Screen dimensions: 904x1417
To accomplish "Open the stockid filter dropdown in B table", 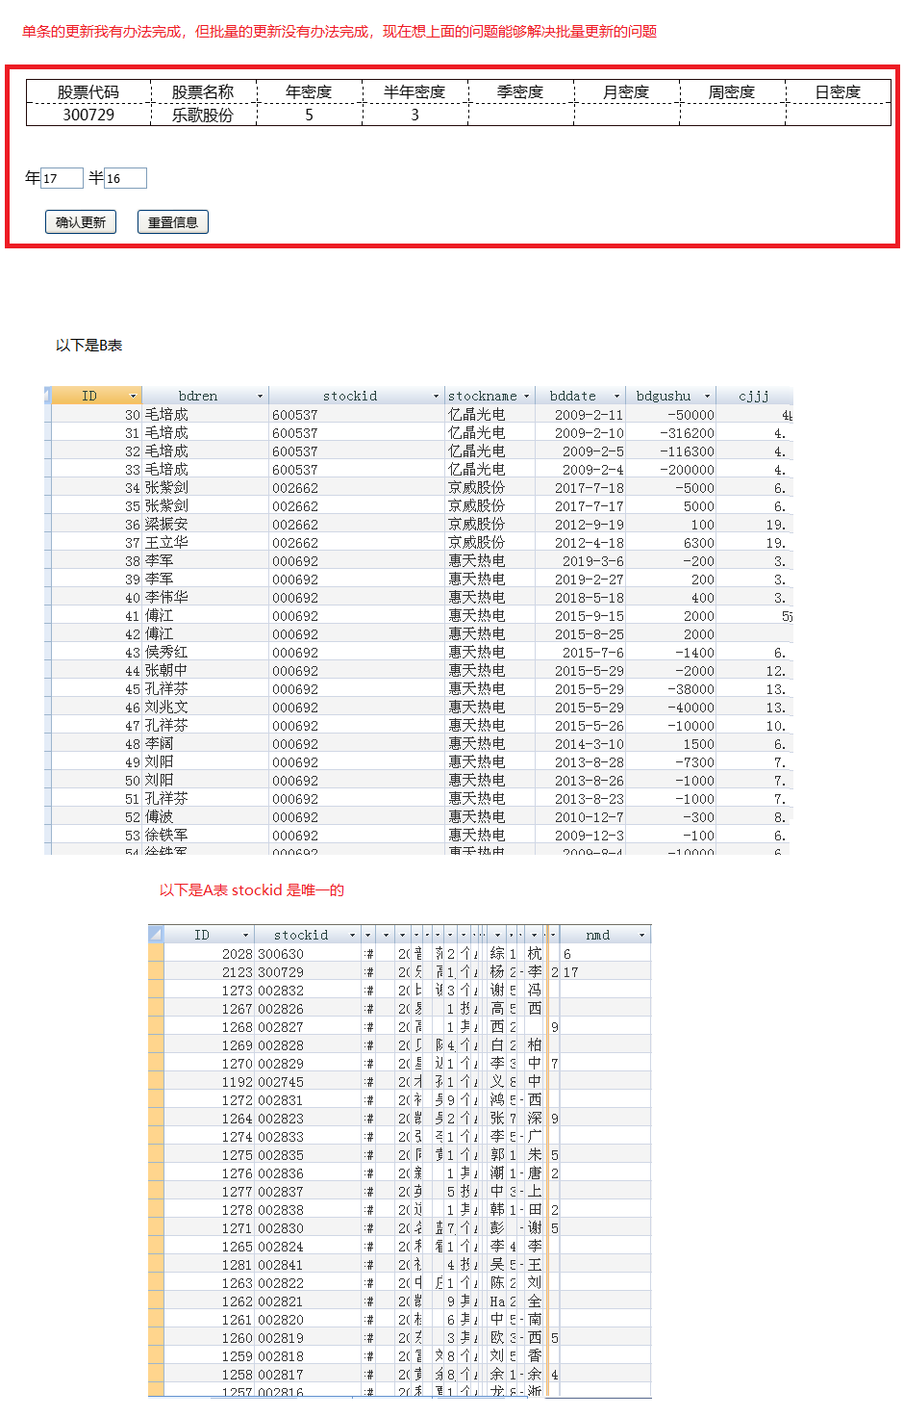I will point(436,396).
